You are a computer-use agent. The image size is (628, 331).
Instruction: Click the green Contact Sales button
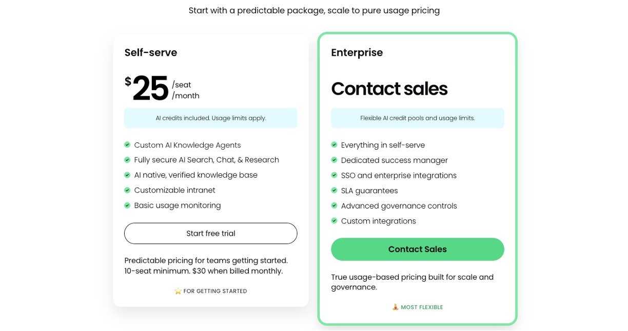point(417,250)
